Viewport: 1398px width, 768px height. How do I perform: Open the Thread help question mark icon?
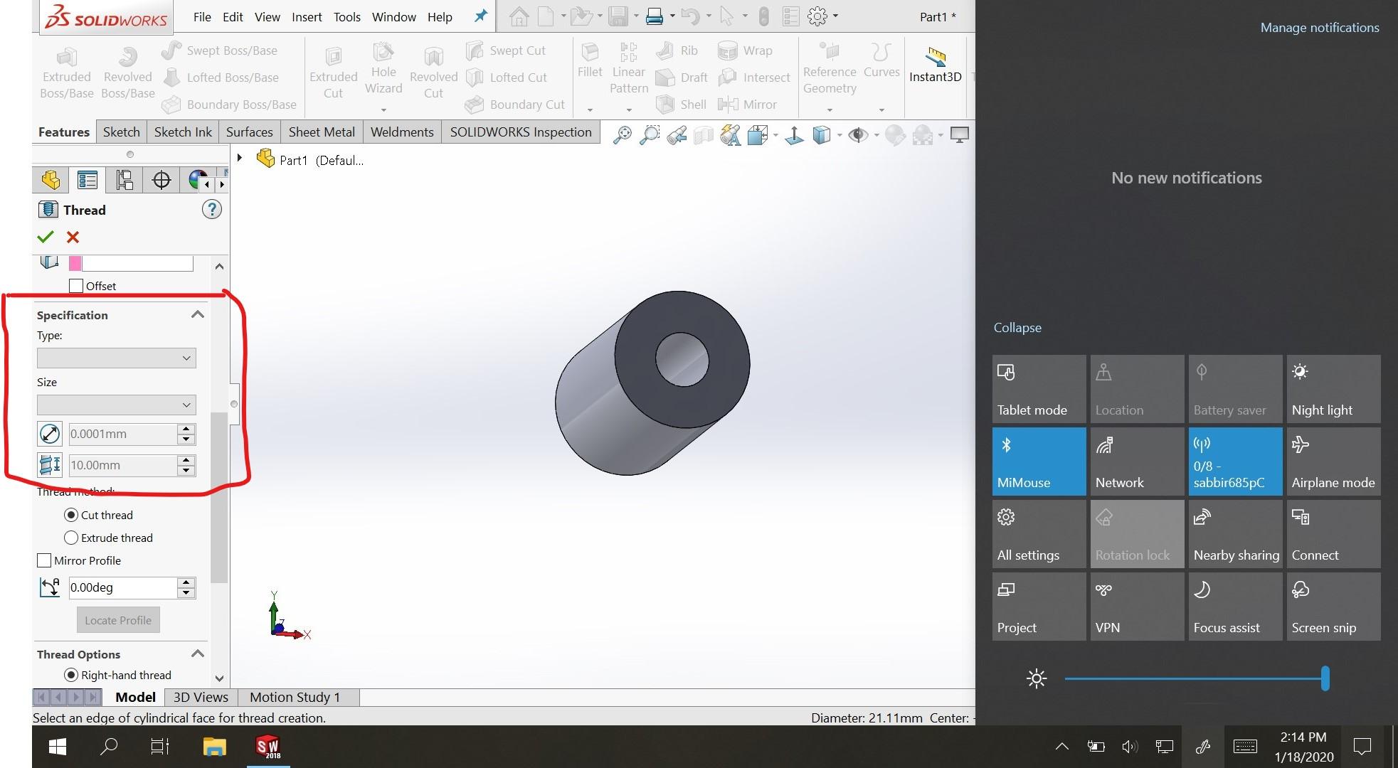211,209
